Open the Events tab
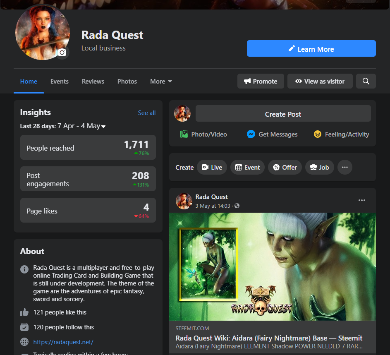 coord(60,82)
